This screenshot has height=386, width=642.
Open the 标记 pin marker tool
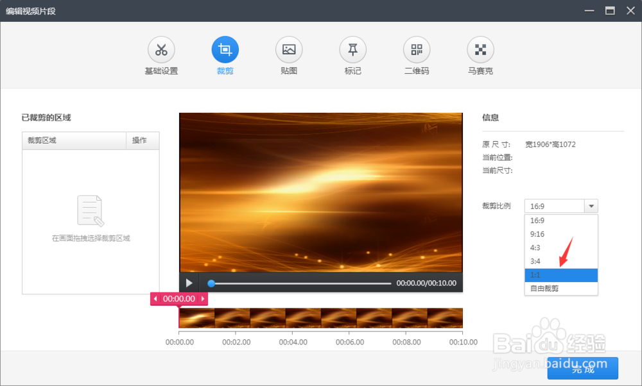pos(353,50)
